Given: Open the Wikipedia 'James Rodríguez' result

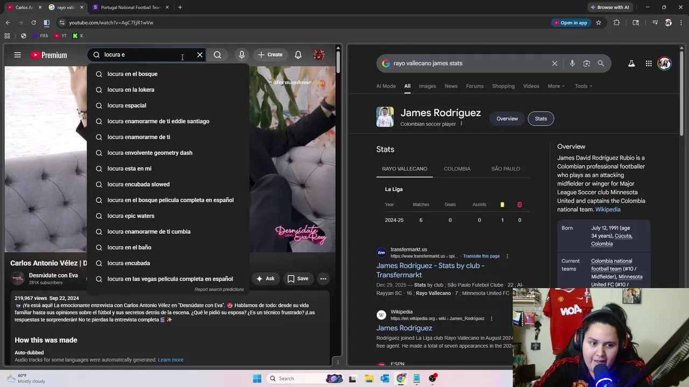Looking at the screenshot, I should pos(404,328).
